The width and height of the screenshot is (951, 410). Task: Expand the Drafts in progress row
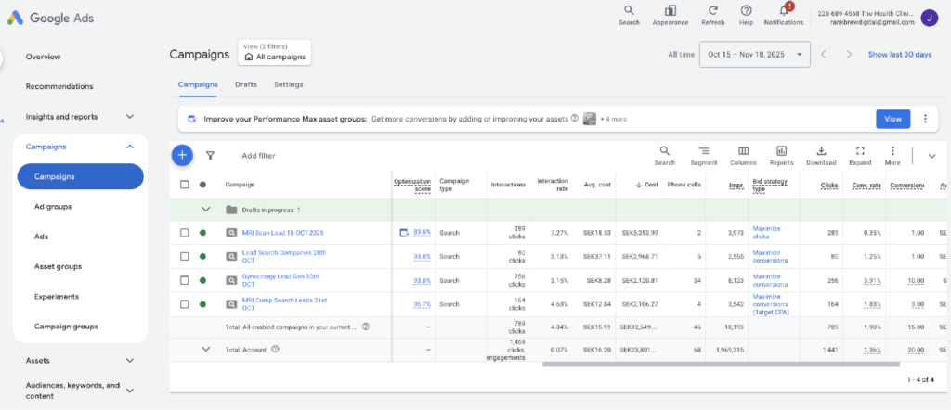click(206, 210)
